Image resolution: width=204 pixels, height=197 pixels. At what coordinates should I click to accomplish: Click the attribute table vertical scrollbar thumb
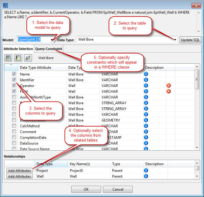[197, 79]
